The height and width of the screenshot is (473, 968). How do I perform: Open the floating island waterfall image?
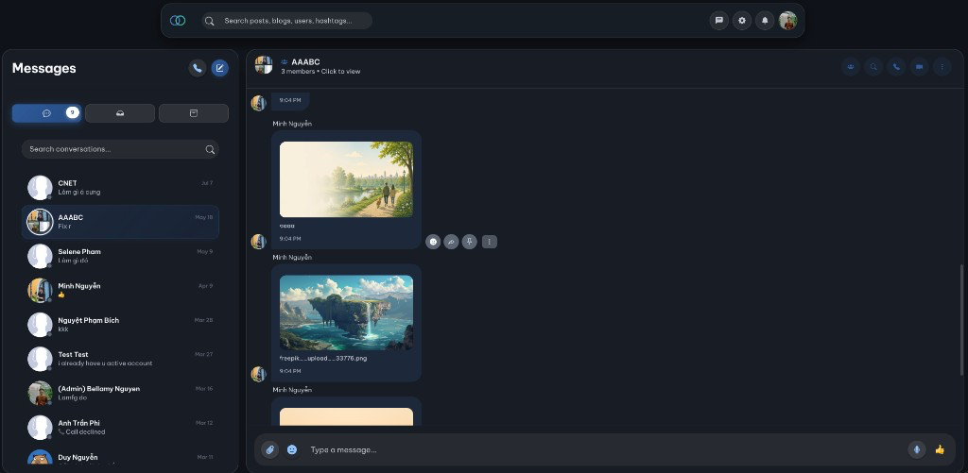point(346,313)
